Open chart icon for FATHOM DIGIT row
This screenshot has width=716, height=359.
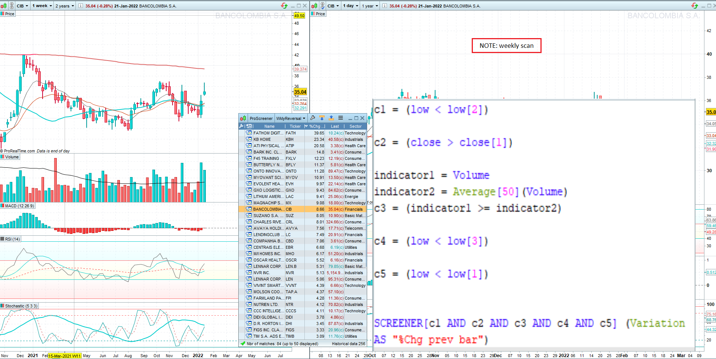pyautogui.click(x=249, y=133)
